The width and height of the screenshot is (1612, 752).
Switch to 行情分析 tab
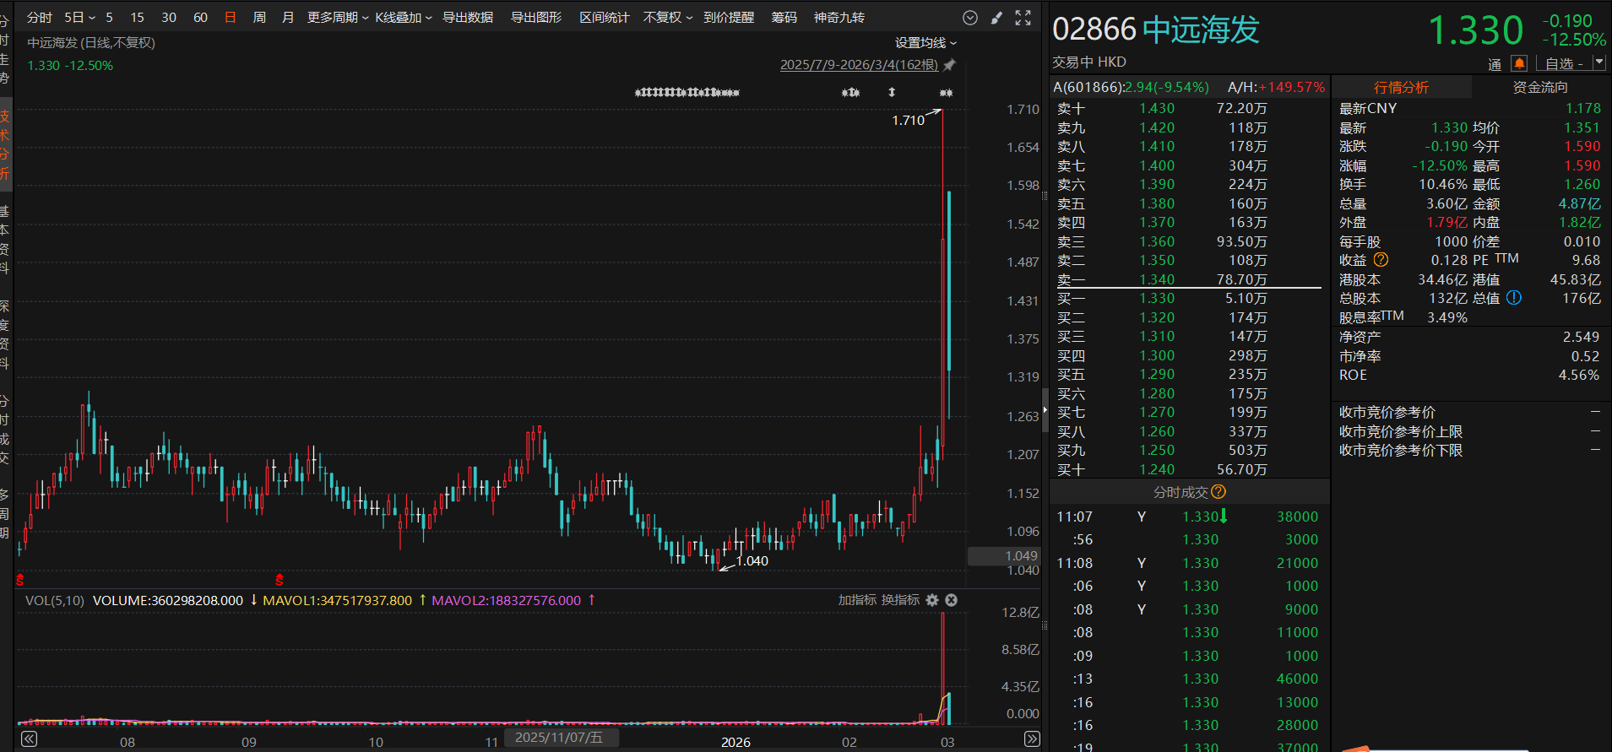point(1402,87)
